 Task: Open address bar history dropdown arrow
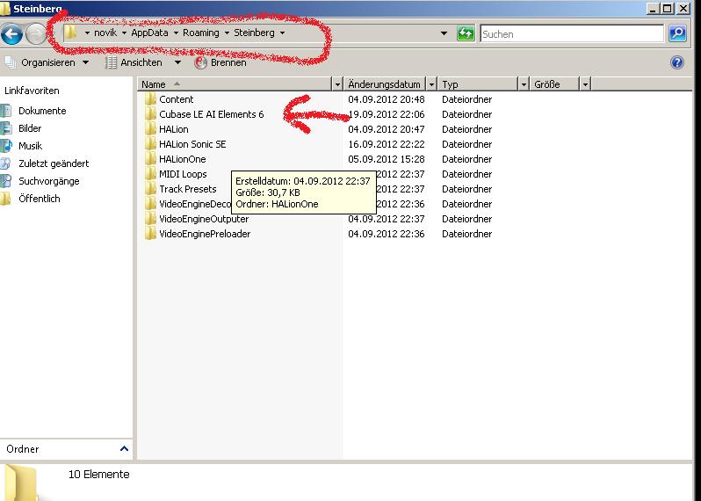tap(444, 33)
